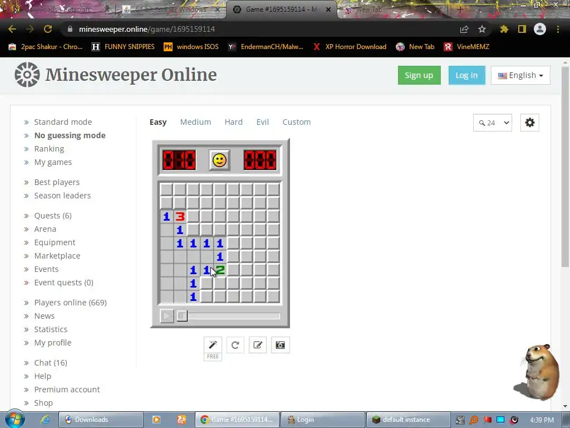Open the English language dropdown

pos(520,75)
